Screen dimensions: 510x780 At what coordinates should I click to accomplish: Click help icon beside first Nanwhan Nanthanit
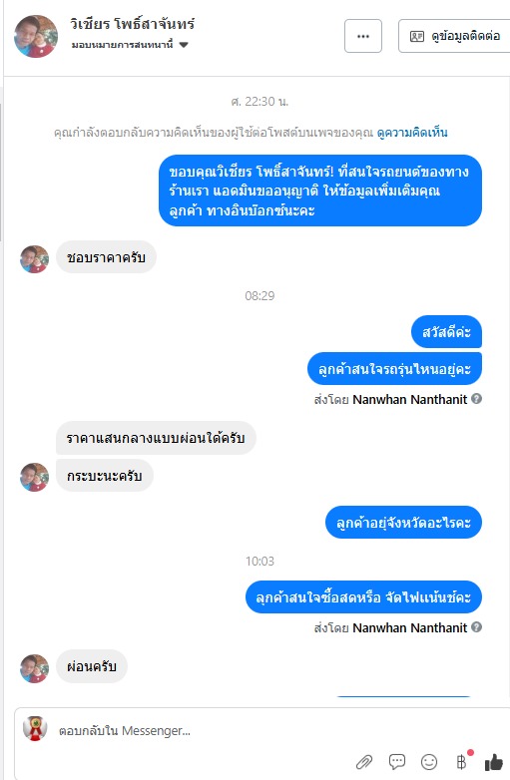[x=477, y=398]
